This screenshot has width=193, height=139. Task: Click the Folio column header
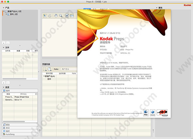tap(74, 73)
